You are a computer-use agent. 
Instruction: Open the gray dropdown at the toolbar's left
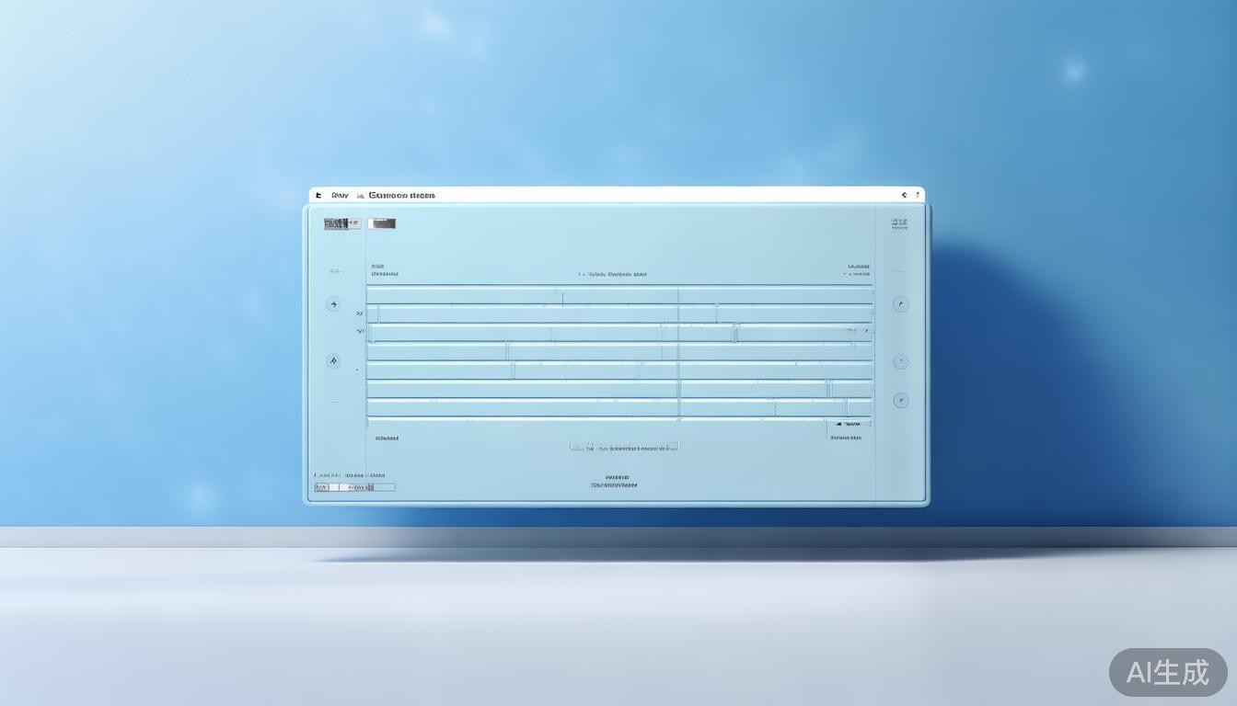coord(341,223)
